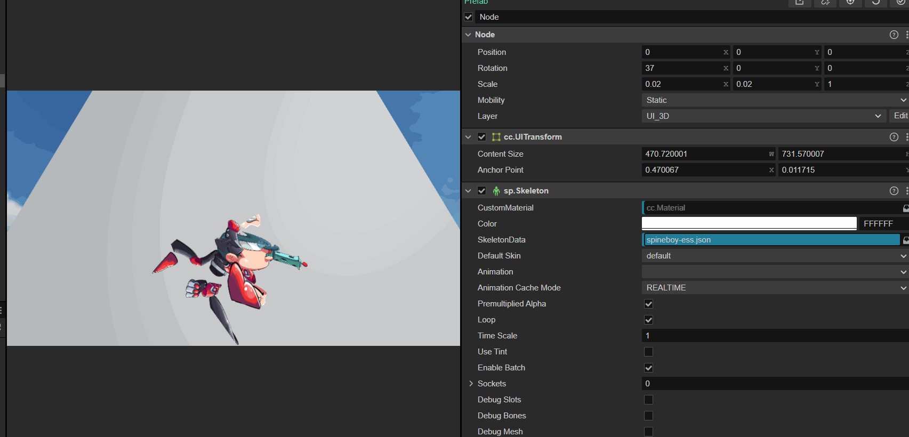
Task: Click the Content Size width field
Action: (x=709, y=154)
